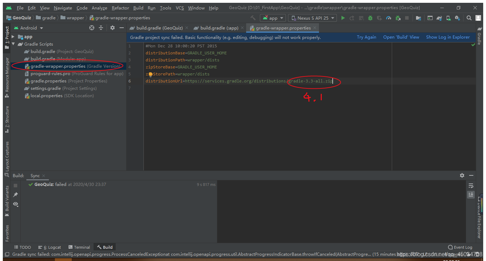486x261 pixels.
Task: Collapse the Gradle Scripts tree node
Action: [13, 44]
